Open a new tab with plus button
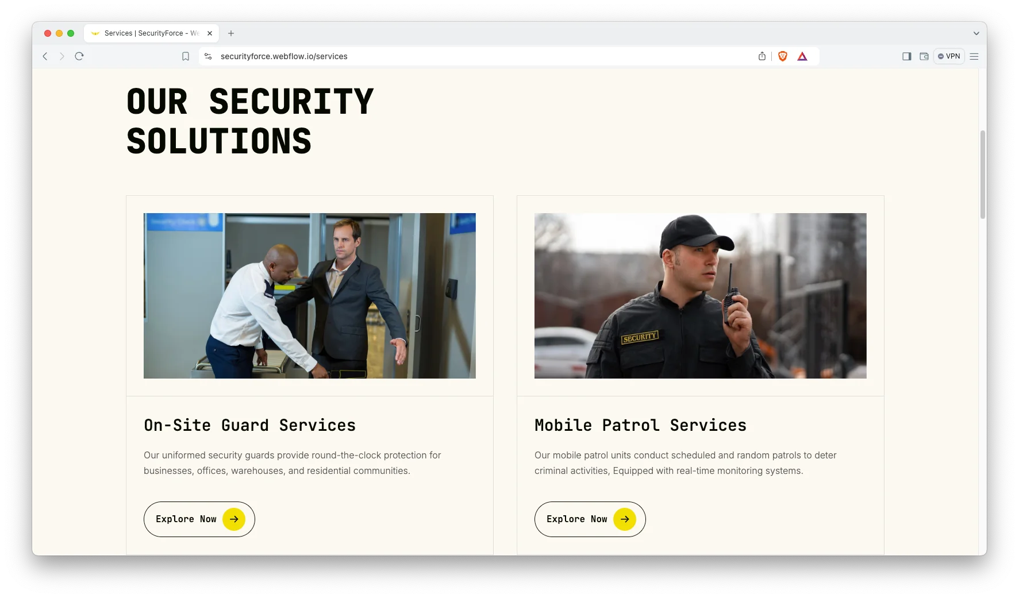Image resolution: width=1019 pixels, height=598 pixels. coord(231,33)
